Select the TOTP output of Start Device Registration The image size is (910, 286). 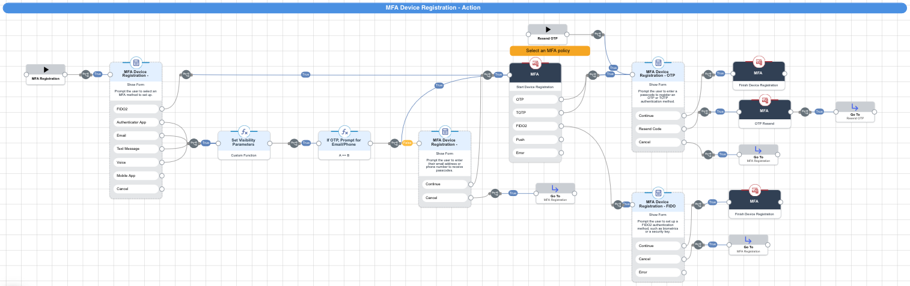[535, 113]
